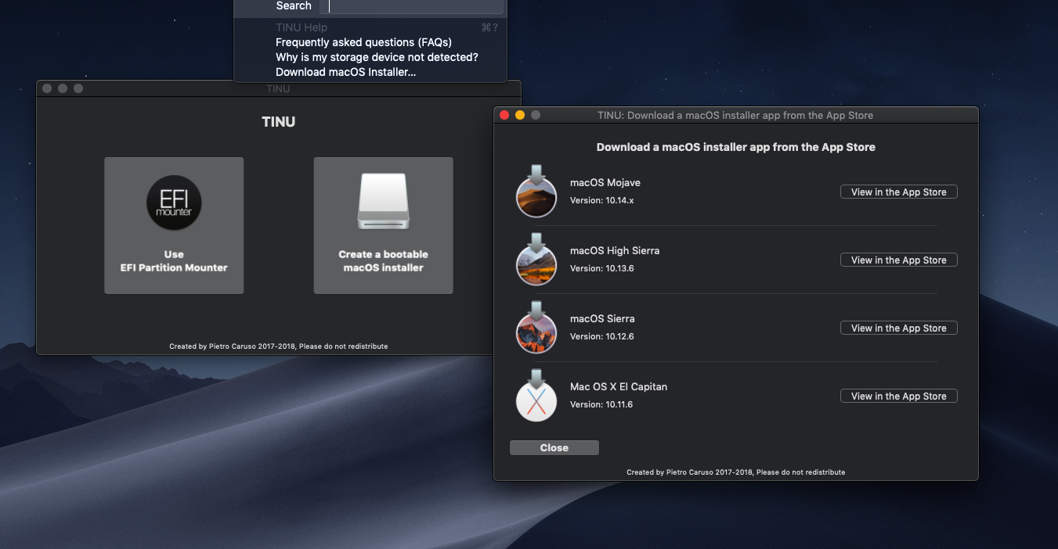View El Capitan in the App Store

pyautogui.click(x=898, y=396)
